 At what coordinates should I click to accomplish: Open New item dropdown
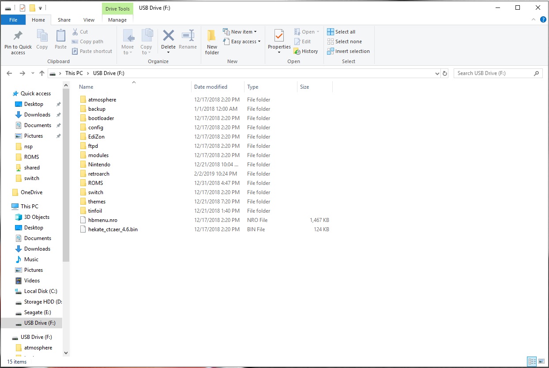tap(240, 32)
